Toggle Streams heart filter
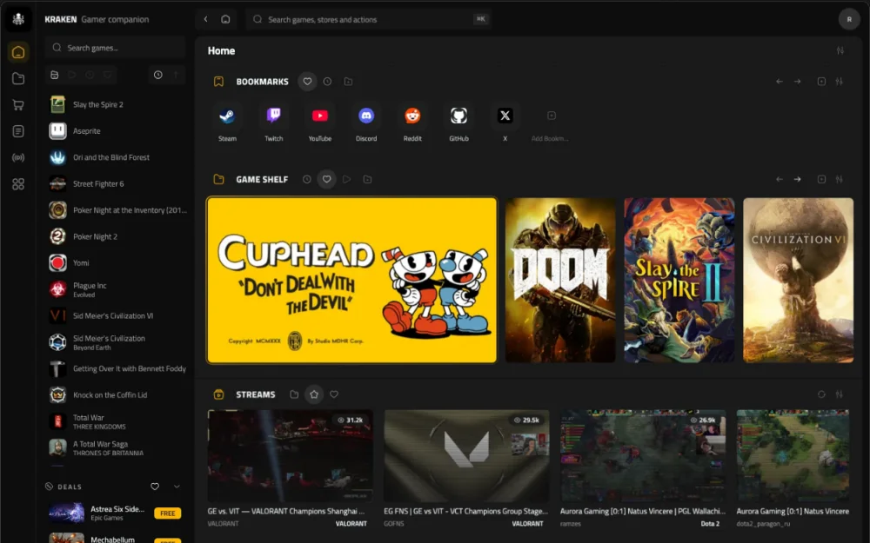870x543 pixels. [x=334, y=394]
